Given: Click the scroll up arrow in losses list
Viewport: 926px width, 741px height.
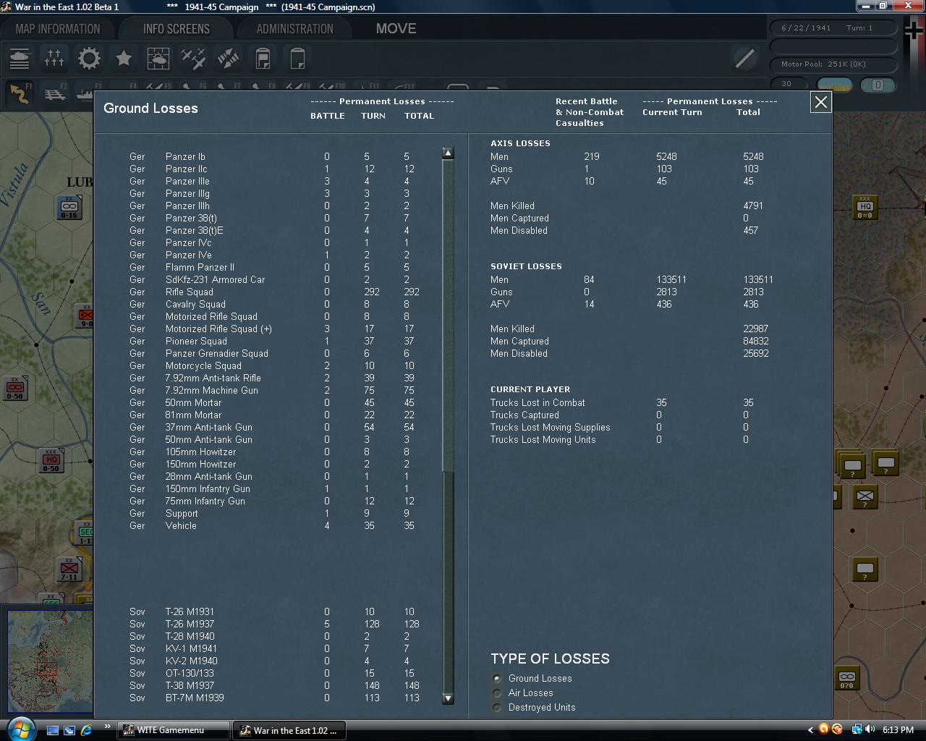Looking at the screenshot, I should click(x=448, y=153).
